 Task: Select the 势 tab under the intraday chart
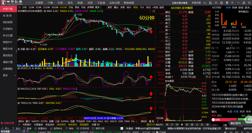click(x=182, y=125)
